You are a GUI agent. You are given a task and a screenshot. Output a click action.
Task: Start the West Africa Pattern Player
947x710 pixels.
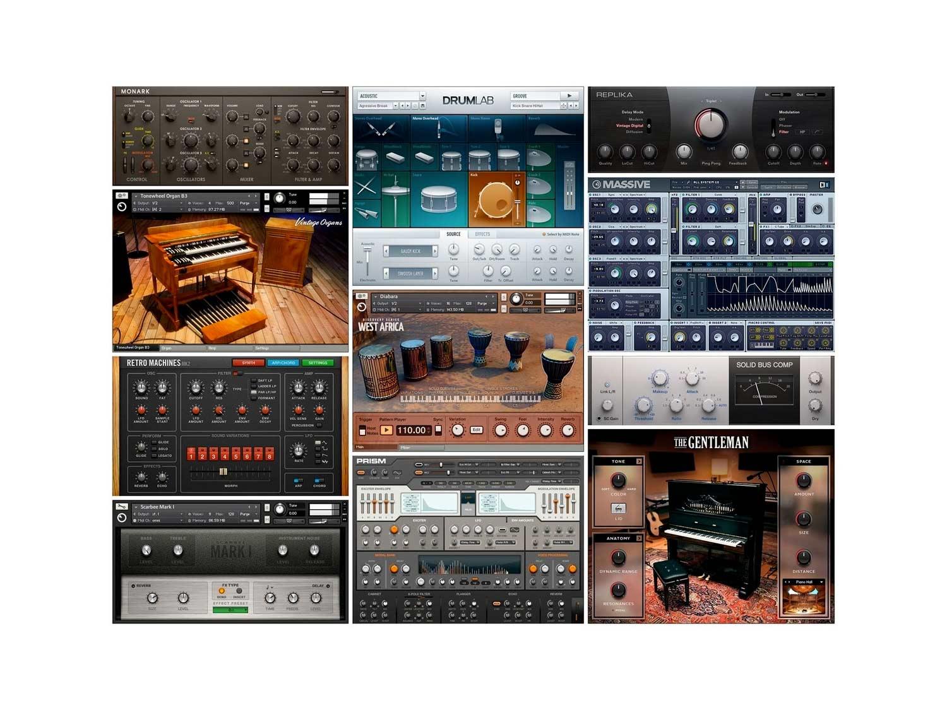click(386, 430)
